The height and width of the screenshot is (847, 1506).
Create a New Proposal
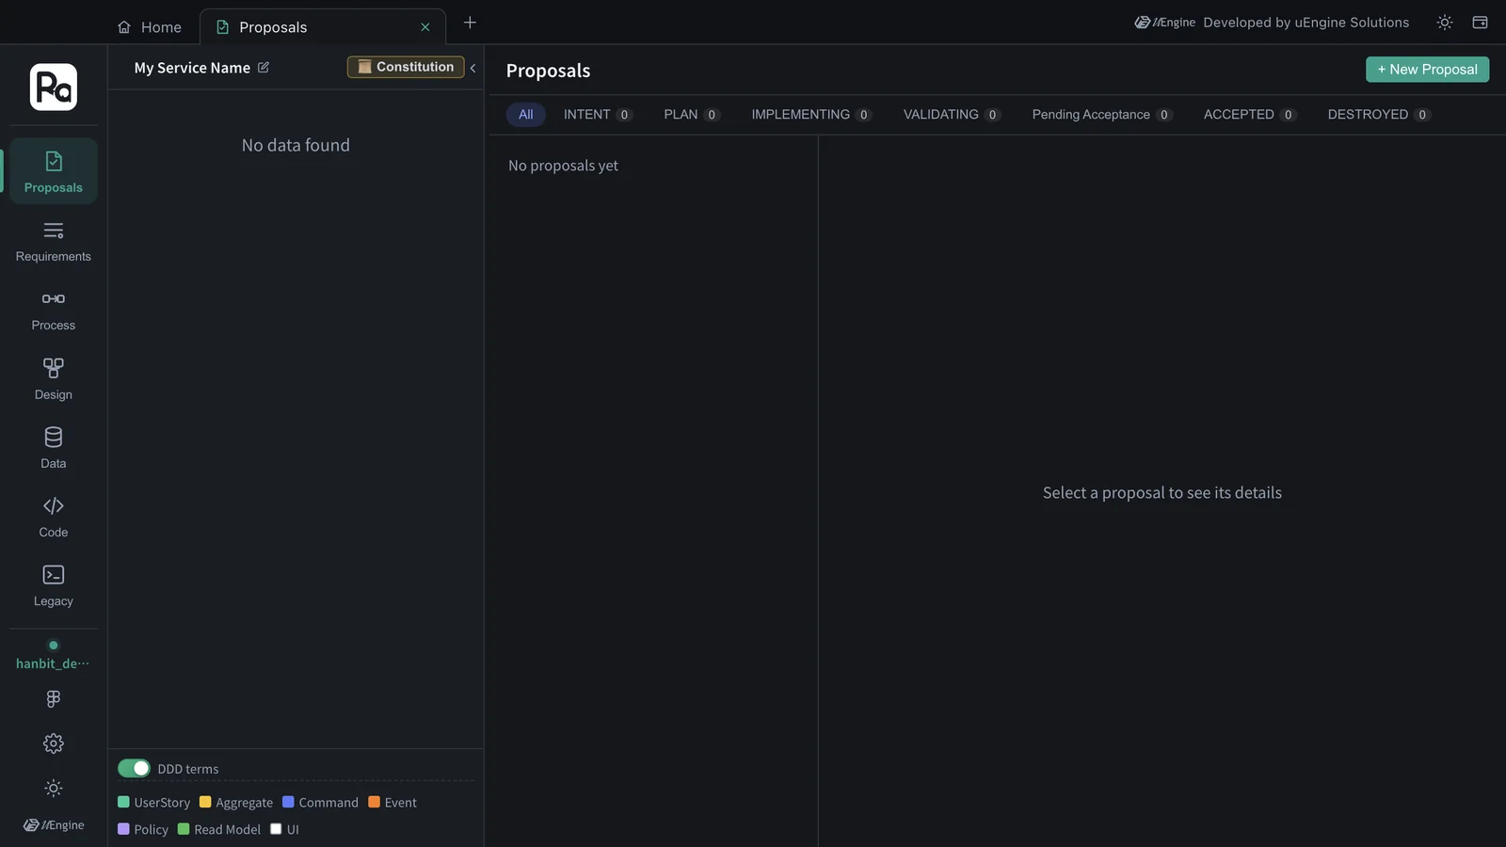(x=1427, y=70)
